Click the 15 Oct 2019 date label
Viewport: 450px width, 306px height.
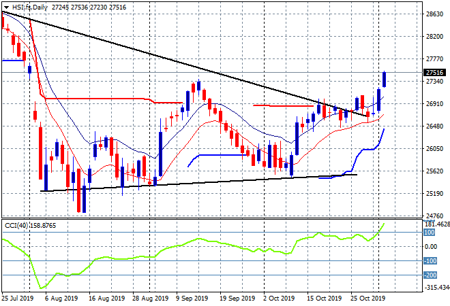click(x=325, y=299)
